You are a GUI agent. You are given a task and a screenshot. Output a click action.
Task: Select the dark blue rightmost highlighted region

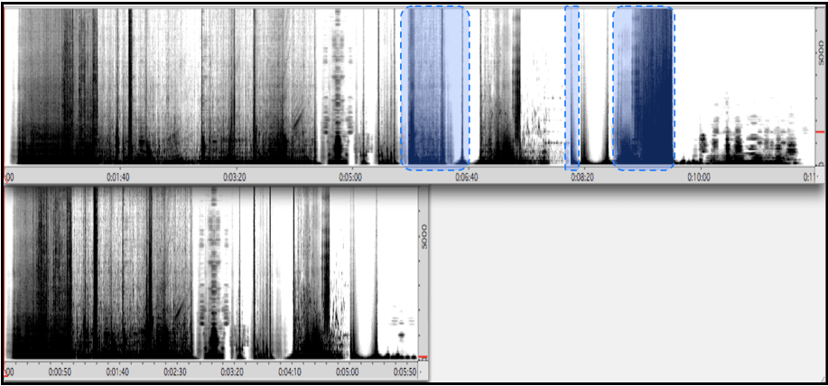643,87
